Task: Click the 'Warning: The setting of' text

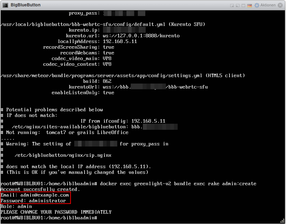Action: click(x=38, y=144)
